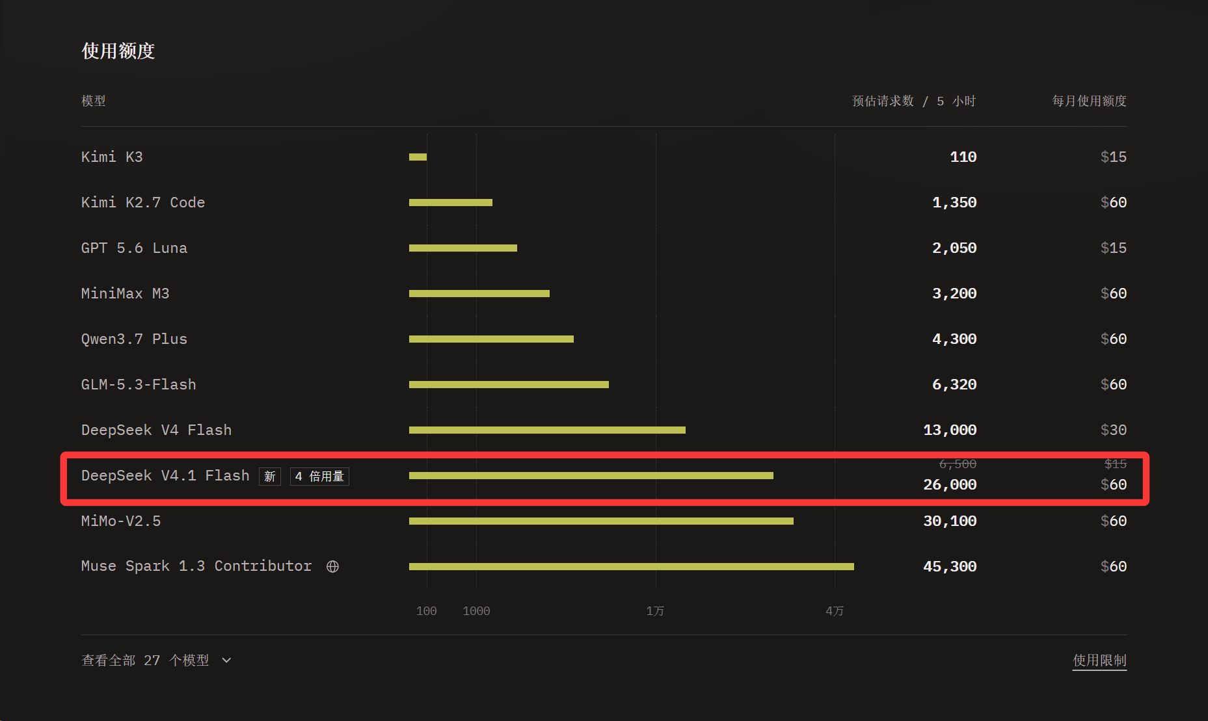Select the MiniMax M3 model name
This screenshot has width=1208, height=721.
(126, 294)
